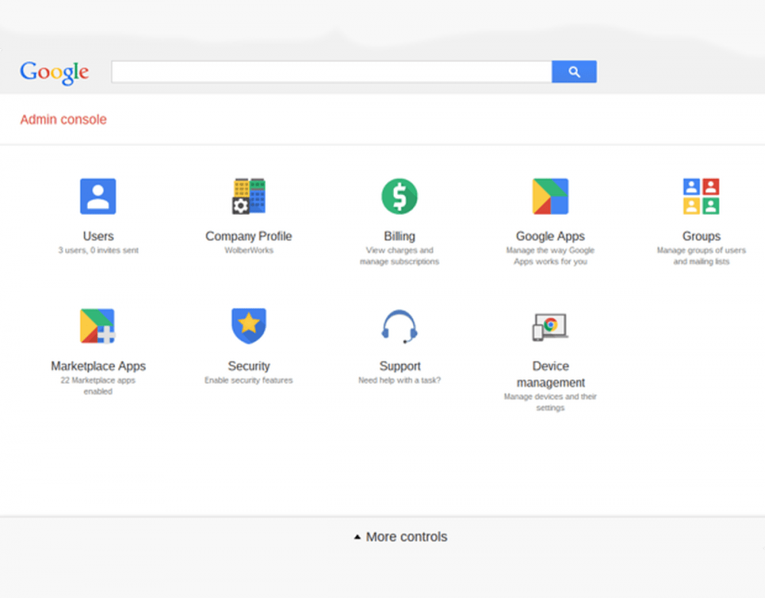Open '22 Marketplace apps enabled' details
The width and height of the screenshot is (765, 598).
[x=98, y=385]
